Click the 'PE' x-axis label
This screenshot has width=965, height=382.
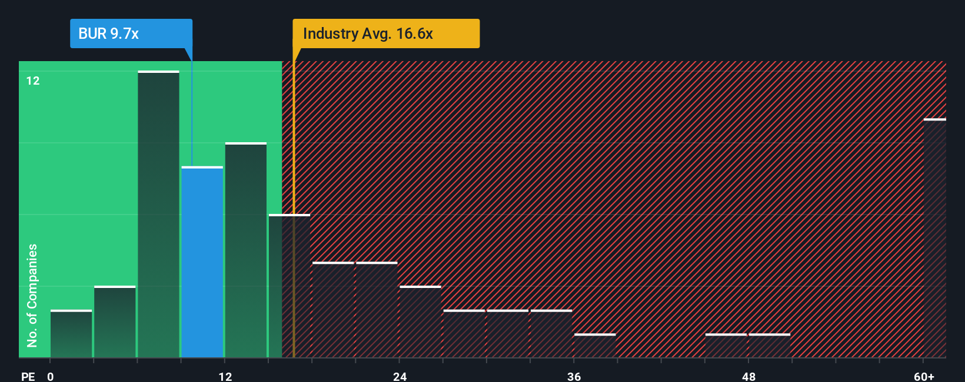(28, 376)
